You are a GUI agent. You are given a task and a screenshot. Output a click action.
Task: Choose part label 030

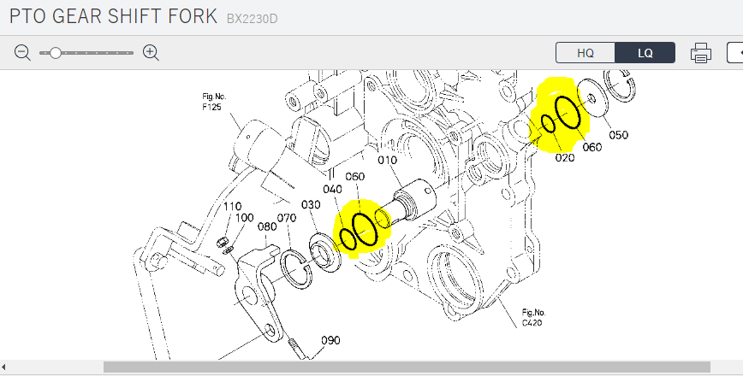tap(310, 205)
